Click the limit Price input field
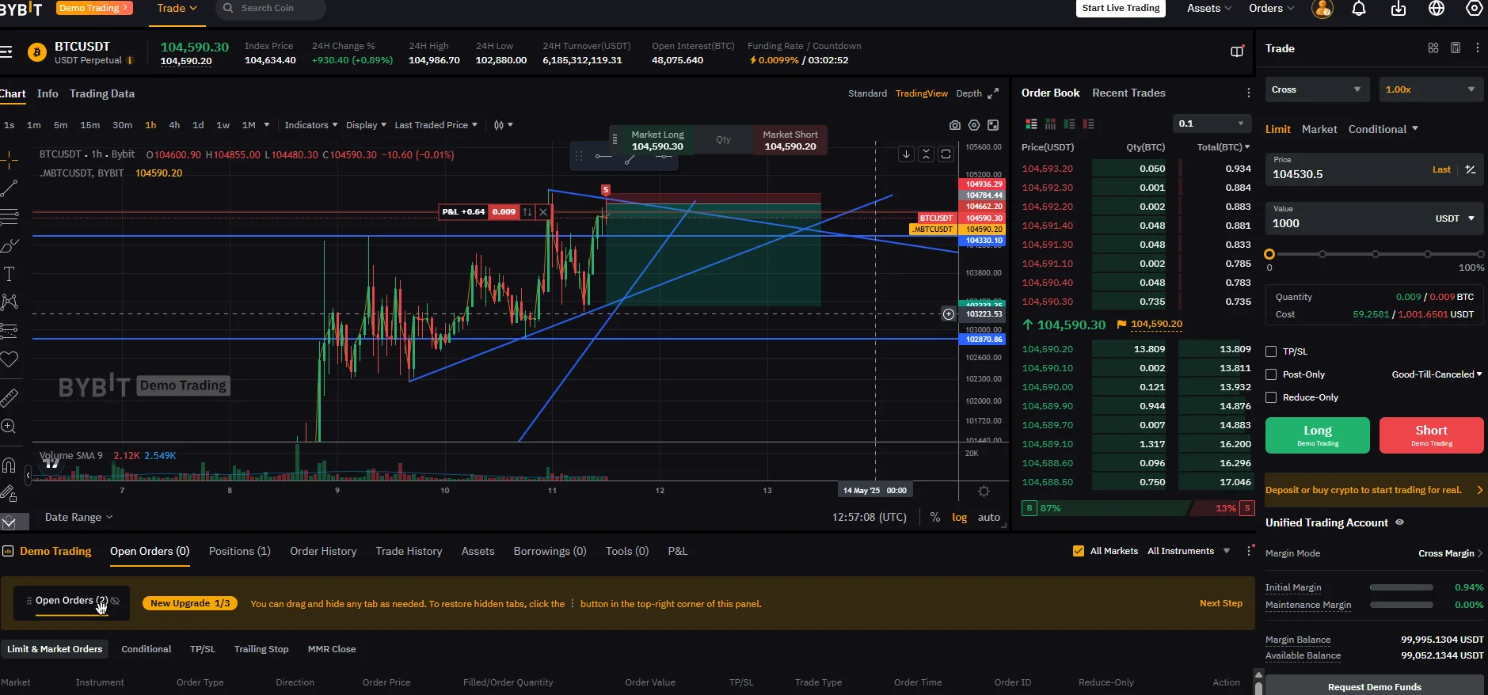 coord(1346,174)
